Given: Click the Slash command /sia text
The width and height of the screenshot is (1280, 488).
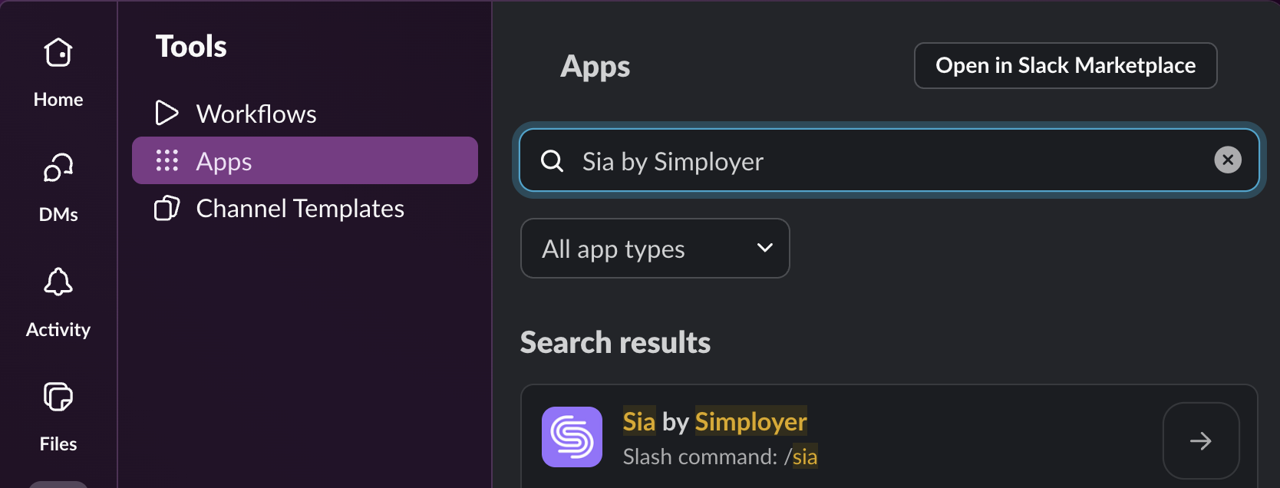Looking at the screenshot, I should click(x=720, y=457).
